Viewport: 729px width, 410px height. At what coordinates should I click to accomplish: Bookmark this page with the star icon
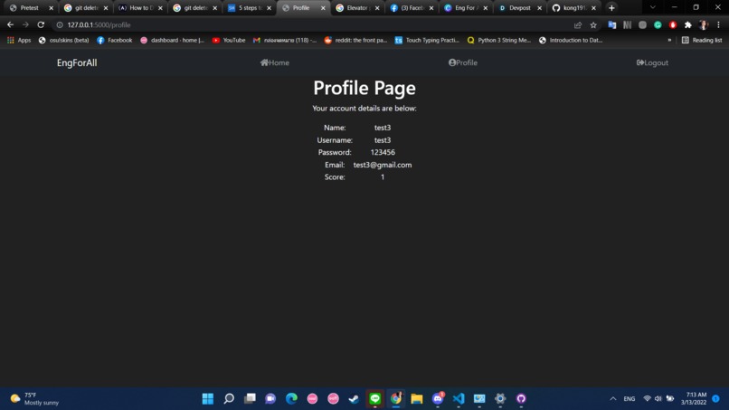(593, 25)
